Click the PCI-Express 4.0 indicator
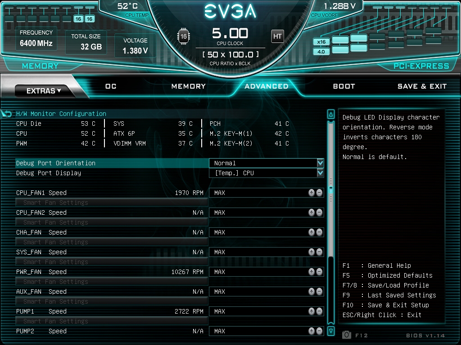 point(321,52)
